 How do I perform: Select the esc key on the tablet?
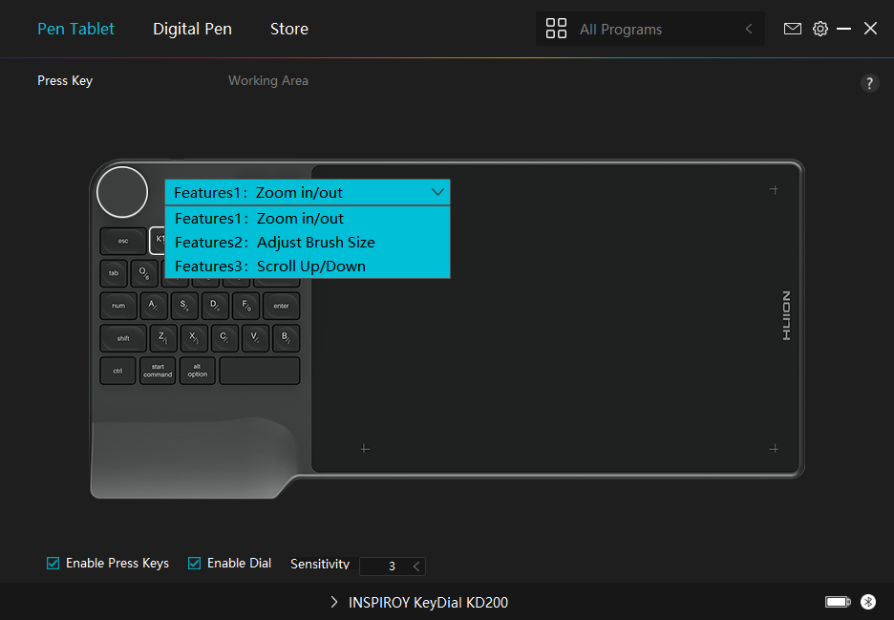[x=123, y=241]
